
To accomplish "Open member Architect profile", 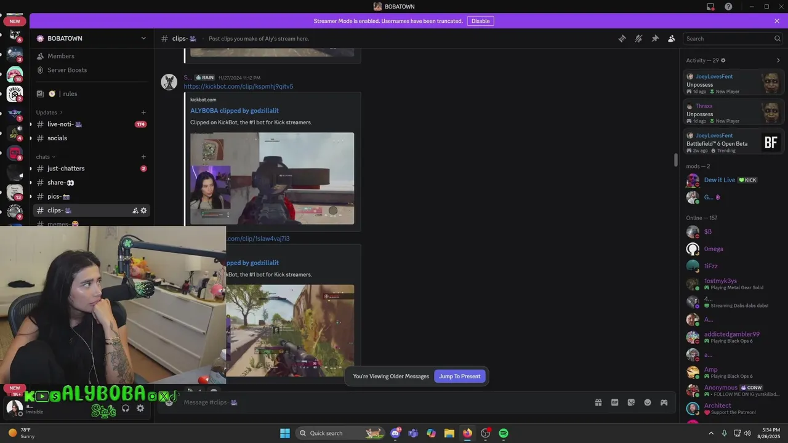I will 733,409.
